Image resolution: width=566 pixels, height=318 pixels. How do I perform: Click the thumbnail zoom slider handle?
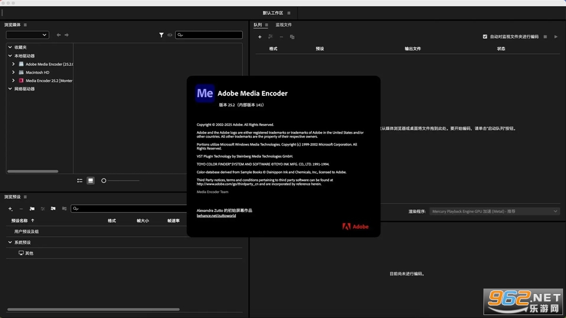[104, 181]
